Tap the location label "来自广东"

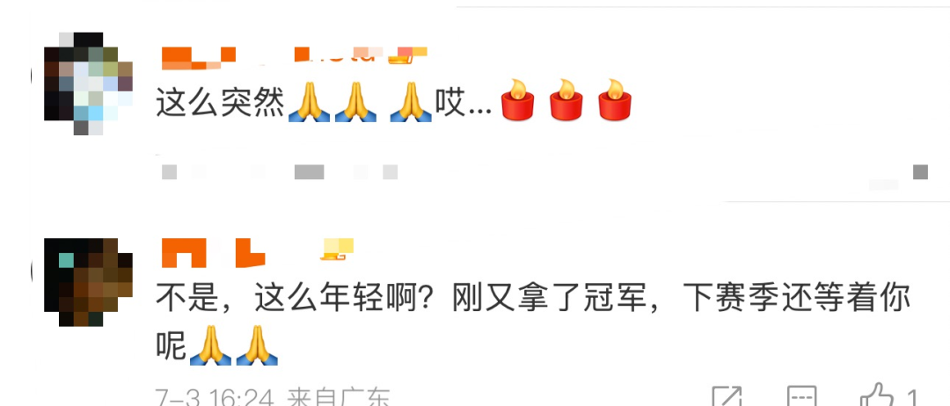(x=338, y=397)
